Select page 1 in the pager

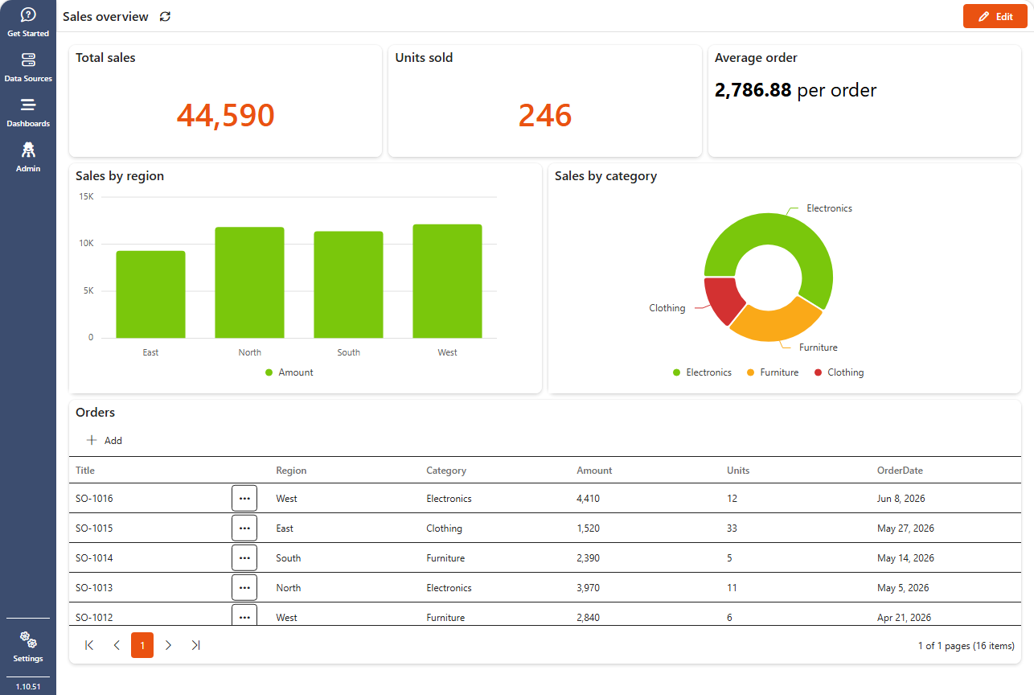pyautogui.click(x=142, y=645)
